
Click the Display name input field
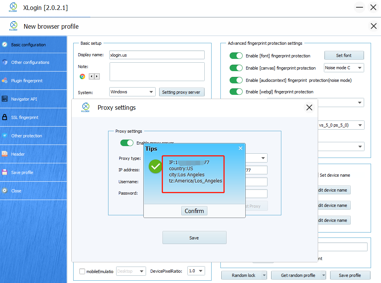[x=157, y=55]
